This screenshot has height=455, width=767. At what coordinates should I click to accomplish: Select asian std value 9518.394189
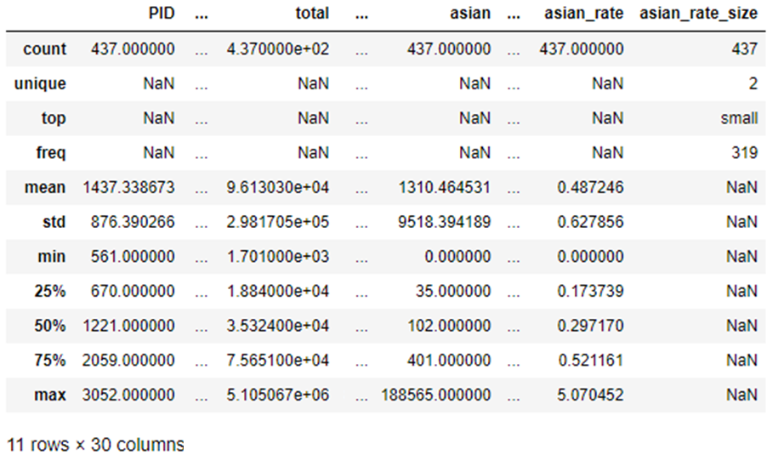(445, 222)
